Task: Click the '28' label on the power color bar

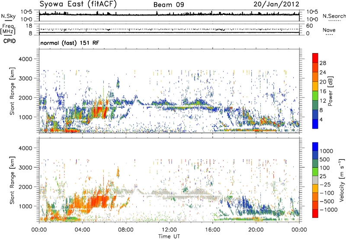Action: (323, 63)
